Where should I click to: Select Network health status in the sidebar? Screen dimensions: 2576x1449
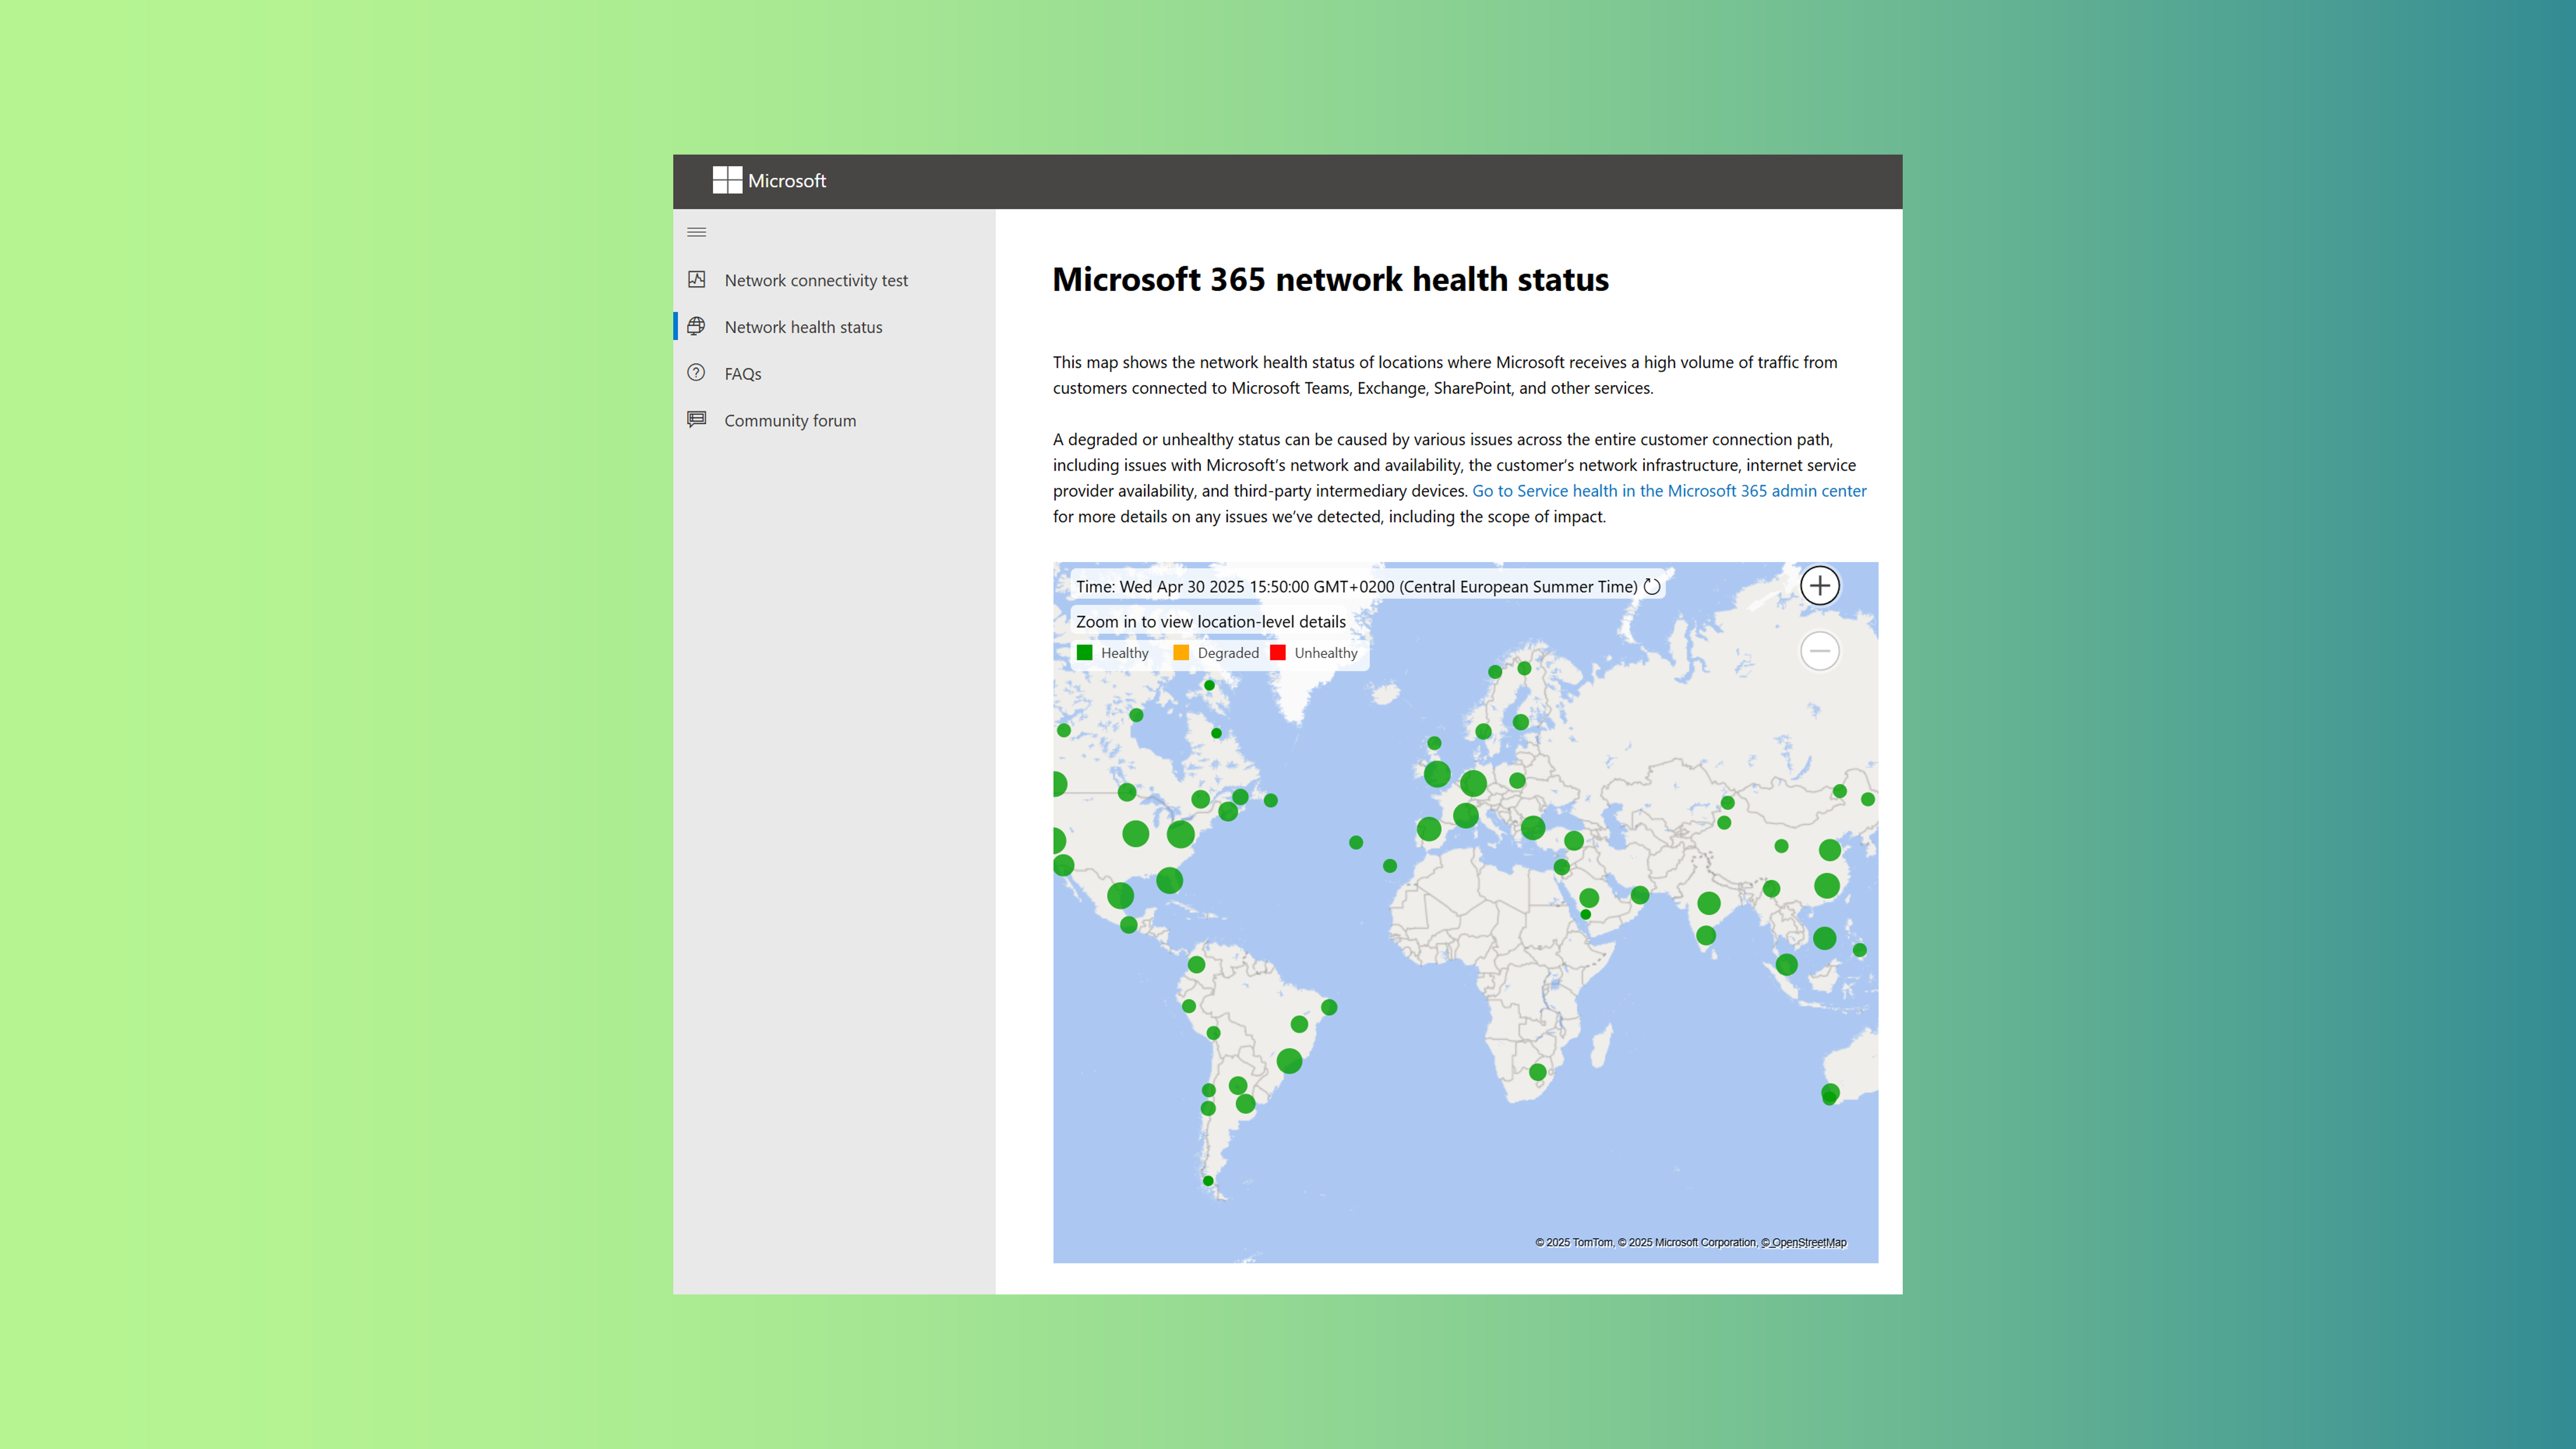[803, 326]
